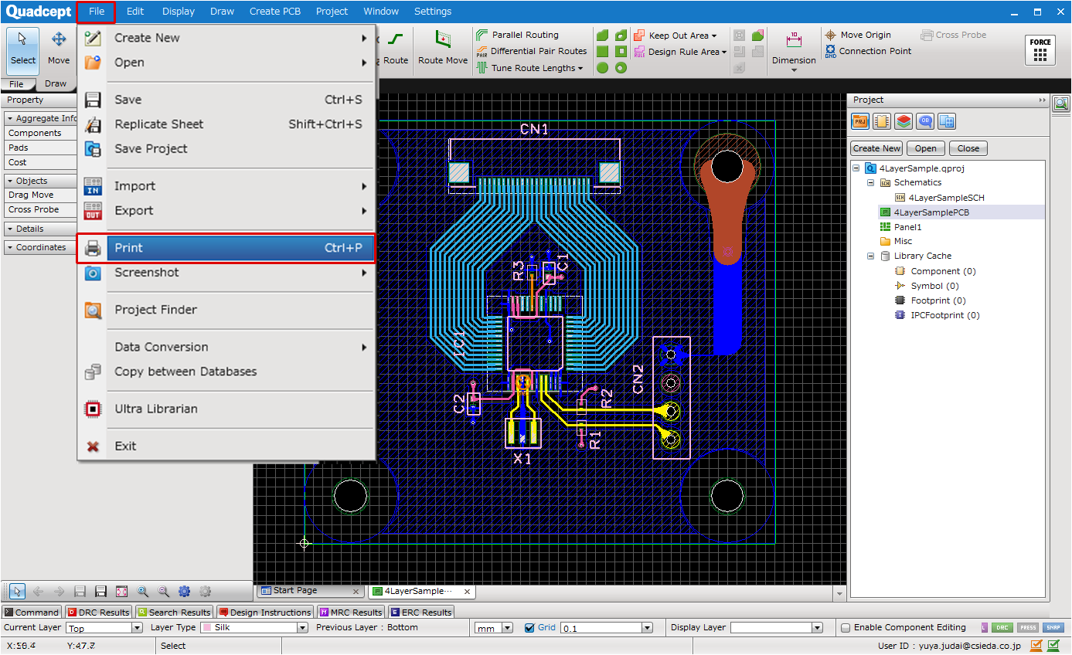Show Project tab icon (PRJ) in panel

click(x=860, y=121)
